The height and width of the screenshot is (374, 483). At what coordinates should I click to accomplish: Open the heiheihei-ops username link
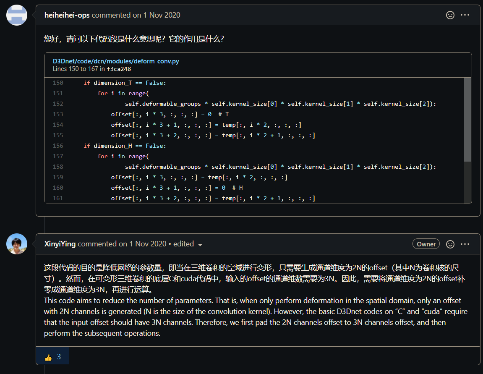coord(67,15)
